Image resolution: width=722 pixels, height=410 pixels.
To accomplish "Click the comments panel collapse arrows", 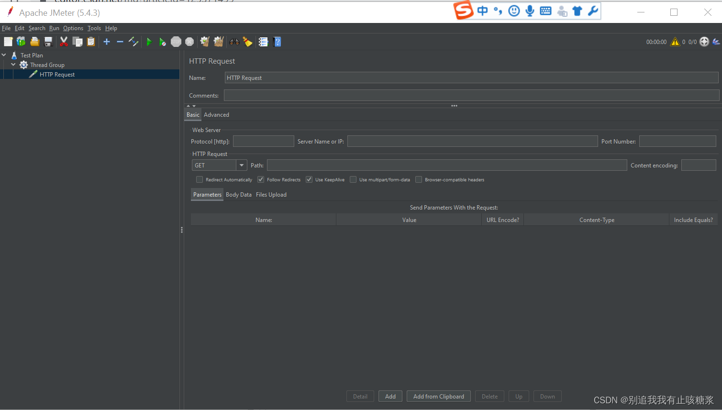I will [191, 106].
